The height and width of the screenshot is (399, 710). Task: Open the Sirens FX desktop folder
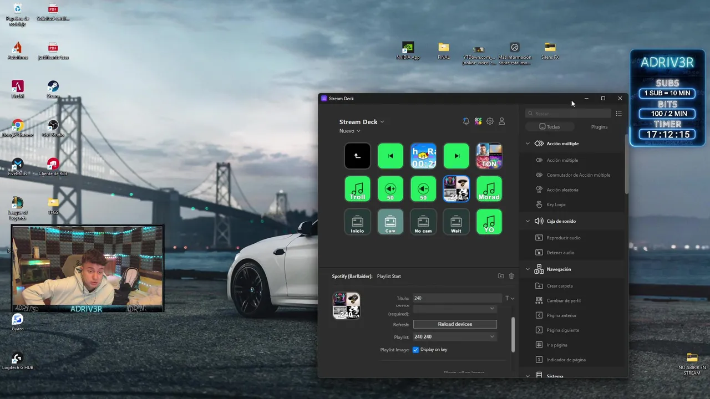click(550, 50)
